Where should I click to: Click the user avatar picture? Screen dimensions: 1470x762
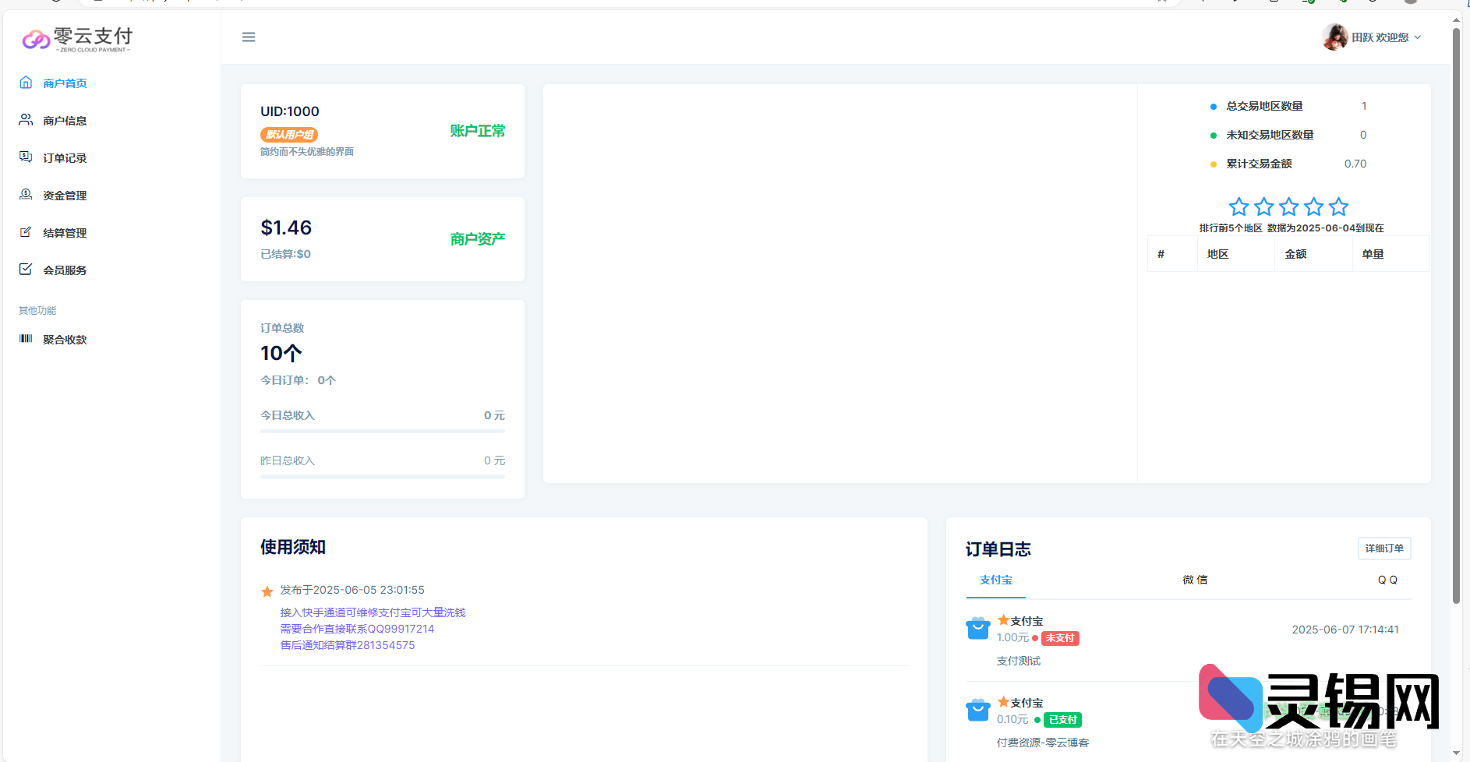(x=1334, y=37)
